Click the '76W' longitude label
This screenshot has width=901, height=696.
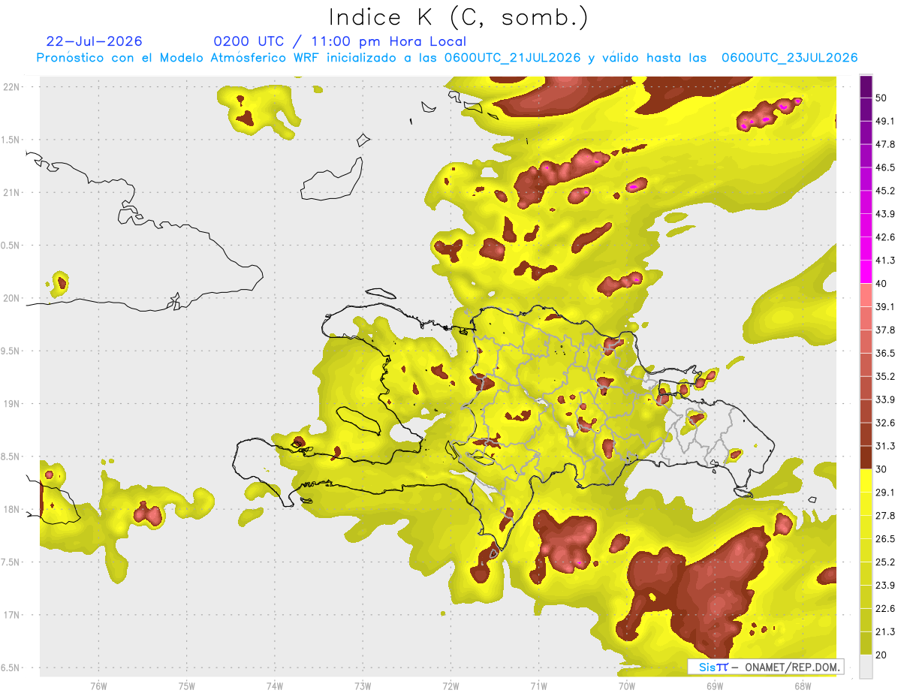[x=98, y=686]
